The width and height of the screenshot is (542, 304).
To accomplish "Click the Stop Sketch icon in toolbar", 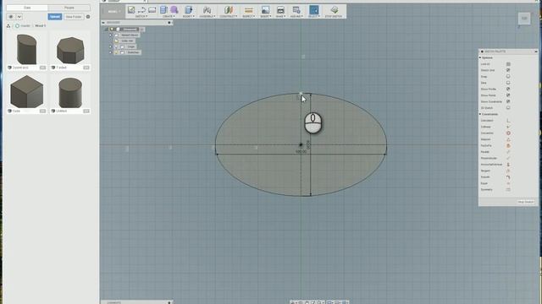I will pos(334,10).
